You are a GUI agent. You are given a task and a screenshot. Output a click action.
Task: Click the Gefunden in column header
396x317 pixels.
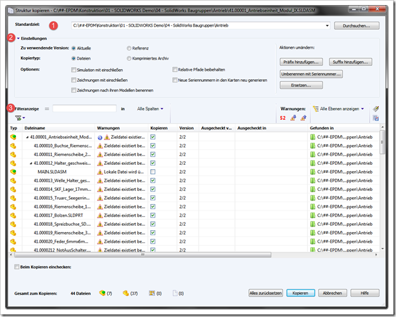tap(343, 128)
